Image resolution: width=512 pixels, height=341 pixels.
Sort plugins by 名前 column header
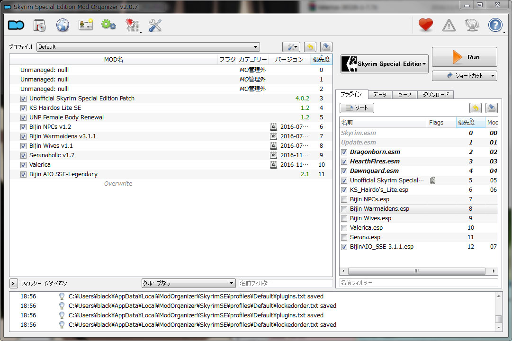coord(383,123)
